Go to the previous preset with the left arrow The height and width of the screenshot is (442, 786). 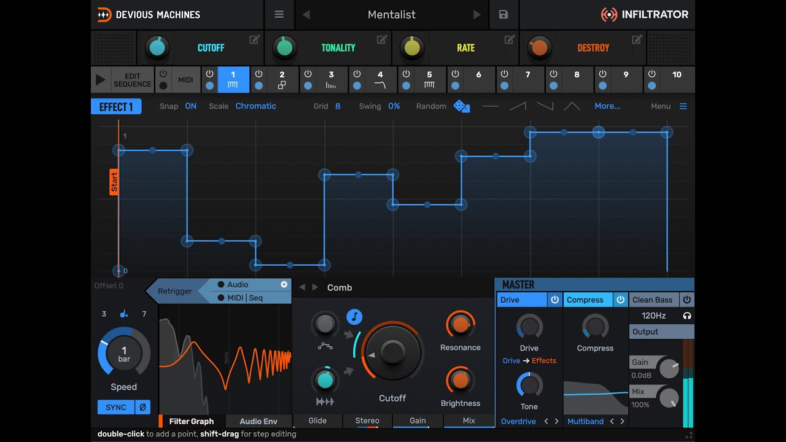click(x=306, y=15)
